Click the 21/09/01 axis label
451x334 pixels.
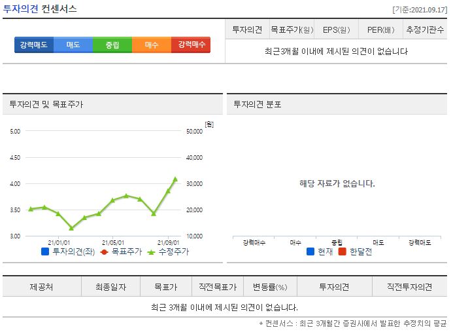click(x=168, y=243)
